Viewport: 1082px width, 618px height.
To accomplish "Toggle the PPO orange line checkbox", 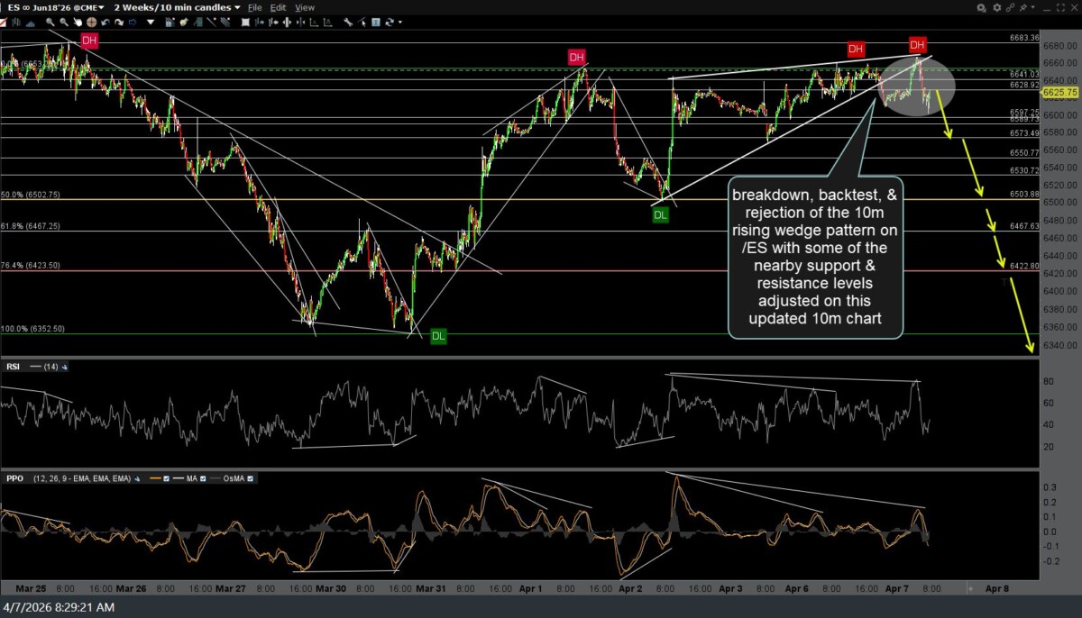I will [x=166, y=478].
